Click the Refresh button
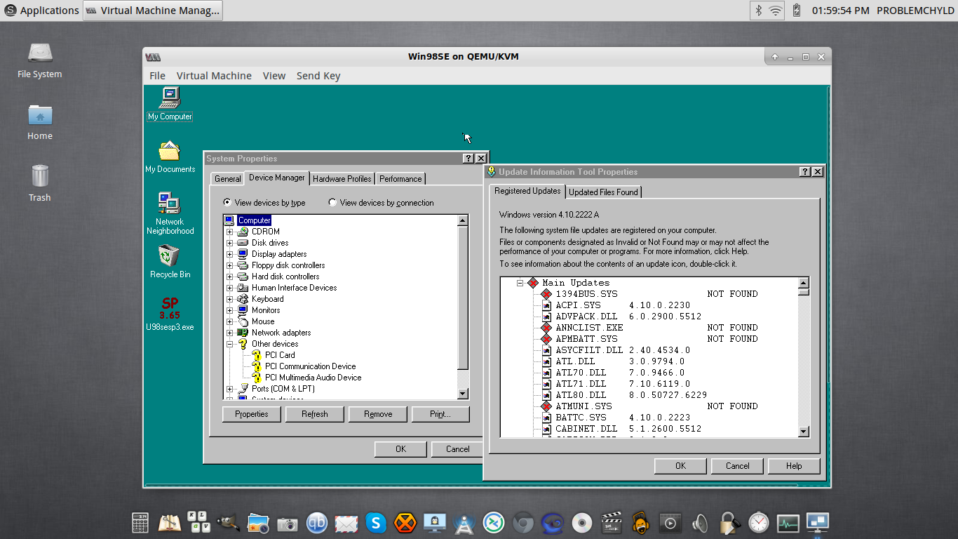 [315, 414]
